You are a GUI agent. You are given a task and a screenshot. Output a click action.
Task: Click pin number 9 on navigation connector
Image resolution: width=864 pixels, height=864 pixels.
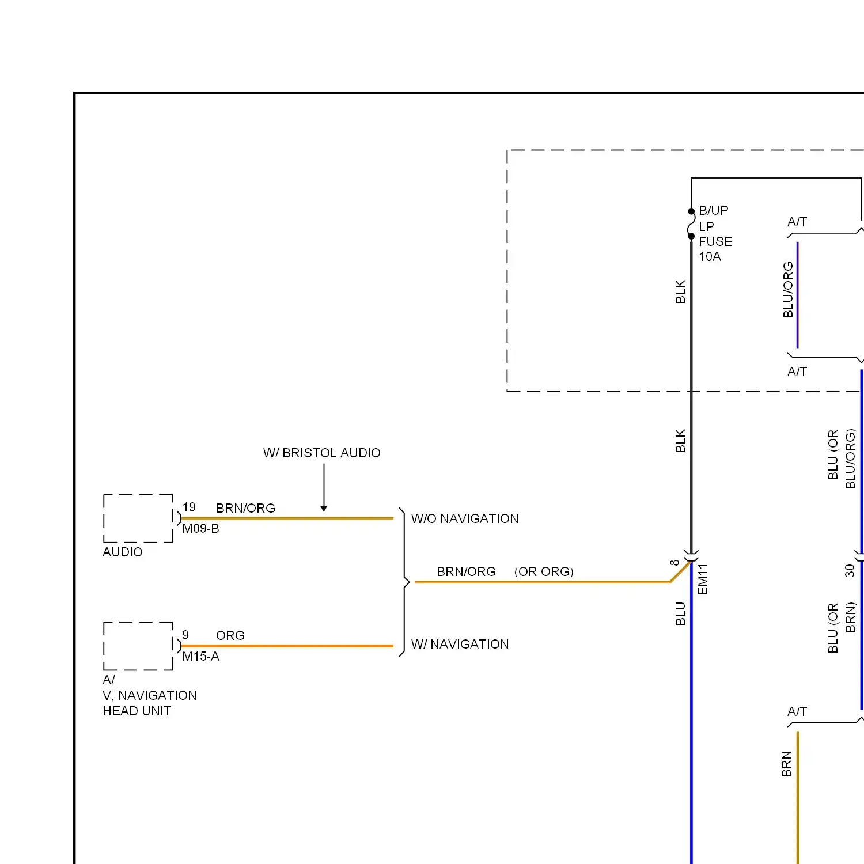coord(185,635)
